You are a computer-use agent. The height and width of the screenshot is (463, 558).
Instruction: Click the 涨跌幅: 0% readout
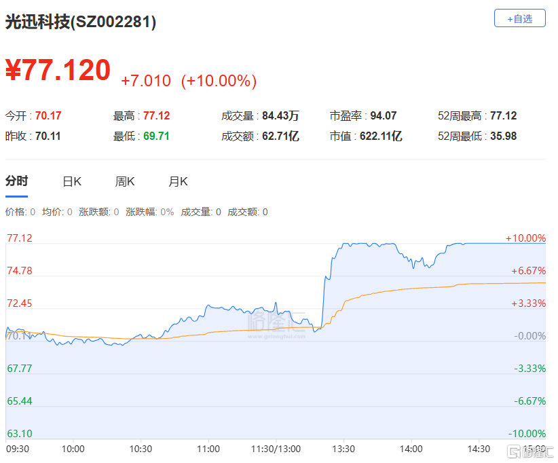click(x=149, y=212)
